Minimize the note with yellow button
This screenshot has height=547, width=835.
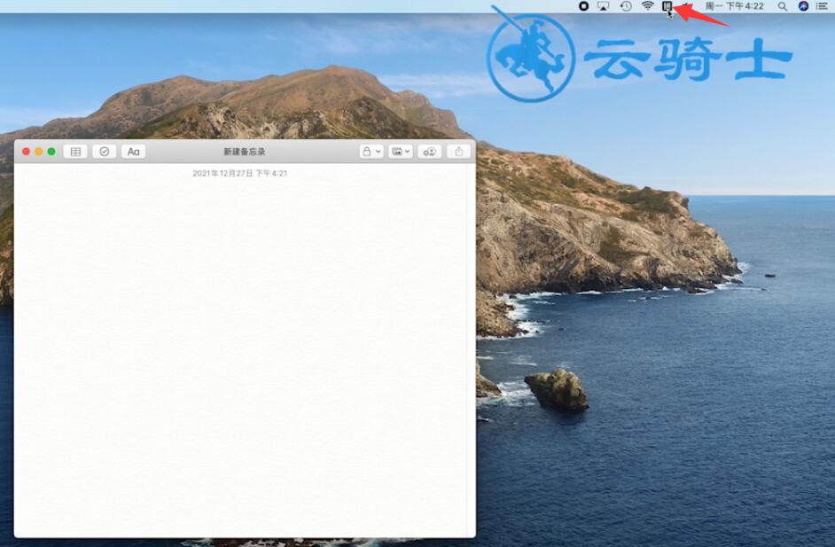(39, 152)
